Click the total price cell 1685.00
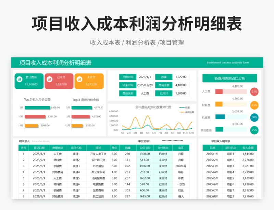The width and height of the screenshot is (274, 210). point(145,196)
